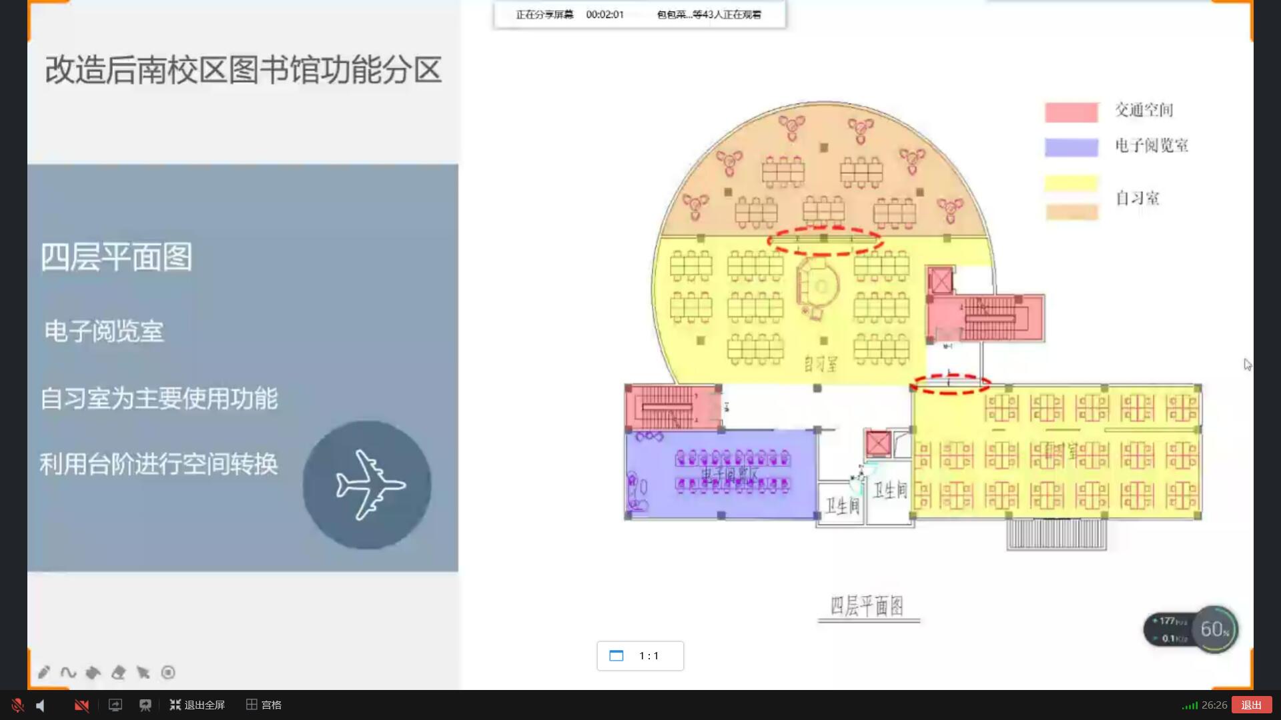This screenshot has width=1281, height=720.
Task: Click the blue 电子阅览室 legend swatch
Action: (x=1071, y=147)
